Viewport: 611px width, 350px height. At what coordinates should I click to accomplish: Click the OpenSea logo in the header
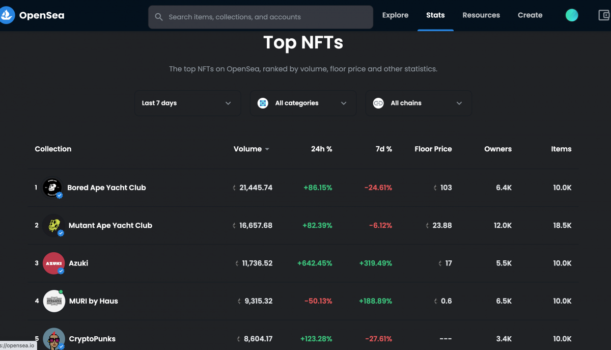pyautogui.click(x=33, y=15)
